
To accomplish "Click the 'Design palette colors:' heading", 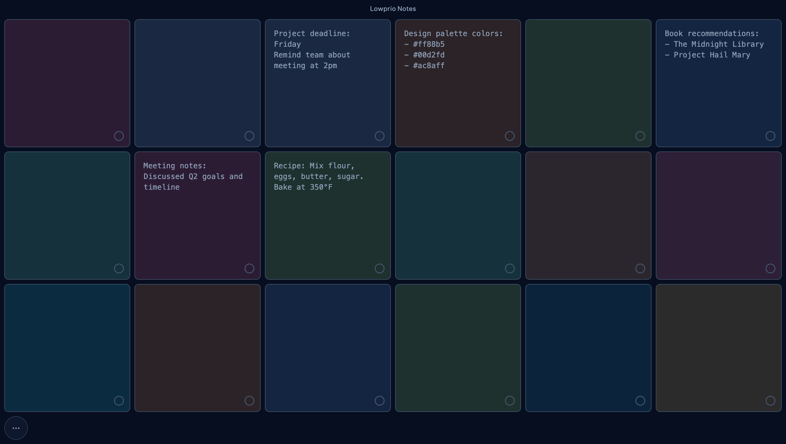I will pos(453,34).
